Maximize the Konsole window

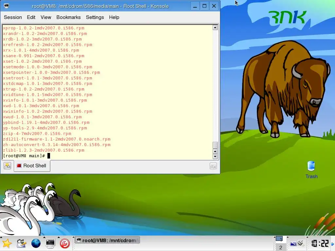(x=204, y=6)
